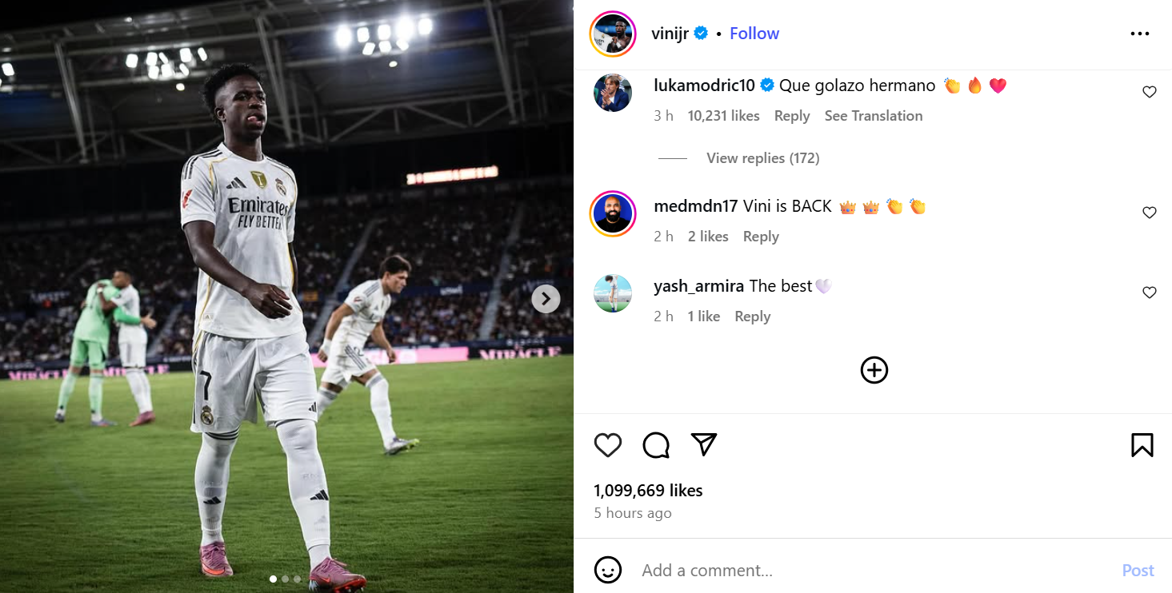Viewport: 1172px width, 593px height.
Task: Like yash_armira's comment heart
Action: tap(1150, 293)
